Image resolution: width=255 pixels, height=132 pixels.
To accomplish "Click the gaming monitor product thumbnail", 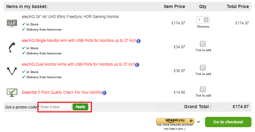I will [12, 23].
